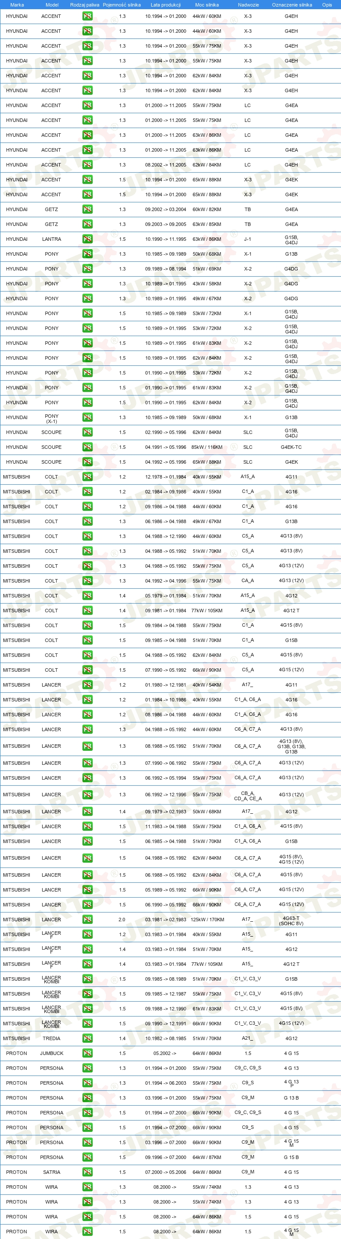Click the Pojemność silnika column header
Screen dimensions: 341x1239
(x=122, y=5)
